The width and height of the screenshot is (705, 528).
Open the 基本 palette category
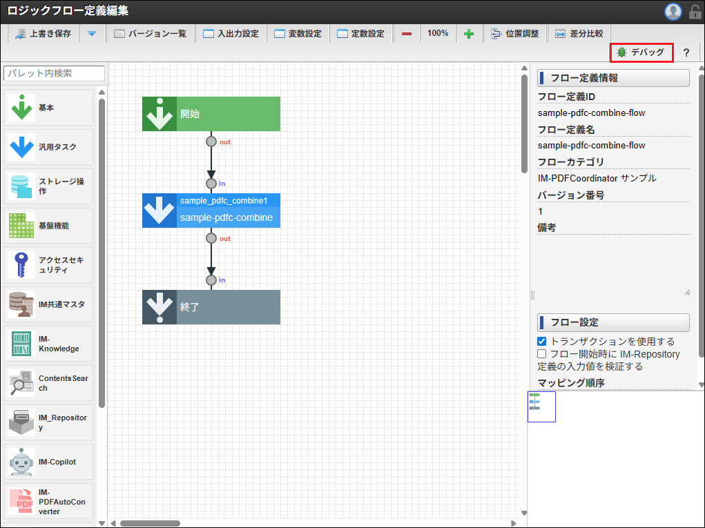48,108
